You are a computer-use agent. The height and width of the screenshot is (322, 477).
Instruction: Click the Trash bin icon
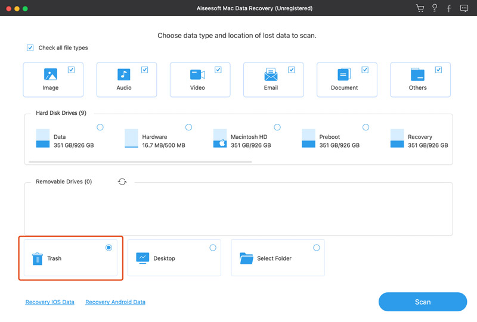coord(37,258)
